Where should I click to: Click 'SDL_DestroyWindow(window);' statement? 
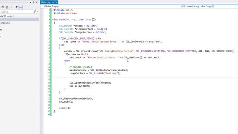coord(76,99)
